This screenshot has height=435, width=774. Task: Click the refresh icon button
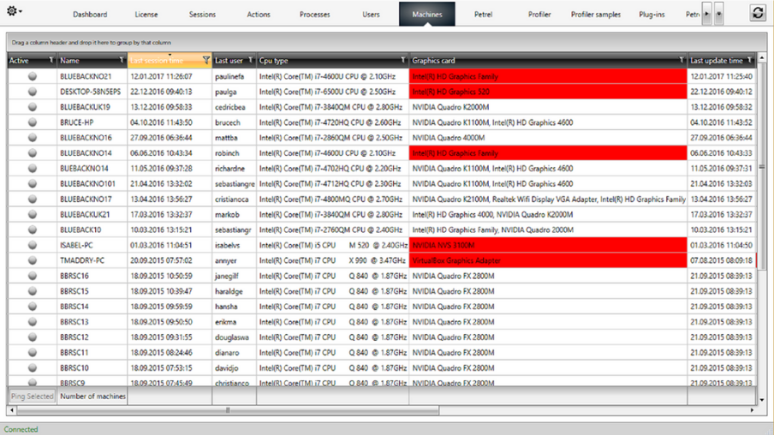pos(758,13)
